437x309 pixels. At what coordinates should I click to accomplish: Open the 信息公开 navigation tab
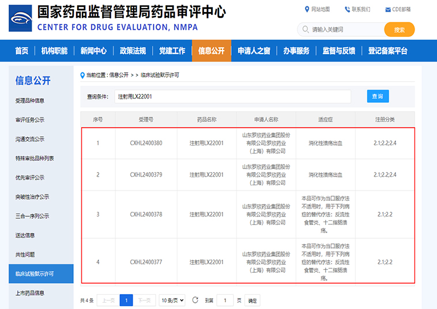pos(211,51)
